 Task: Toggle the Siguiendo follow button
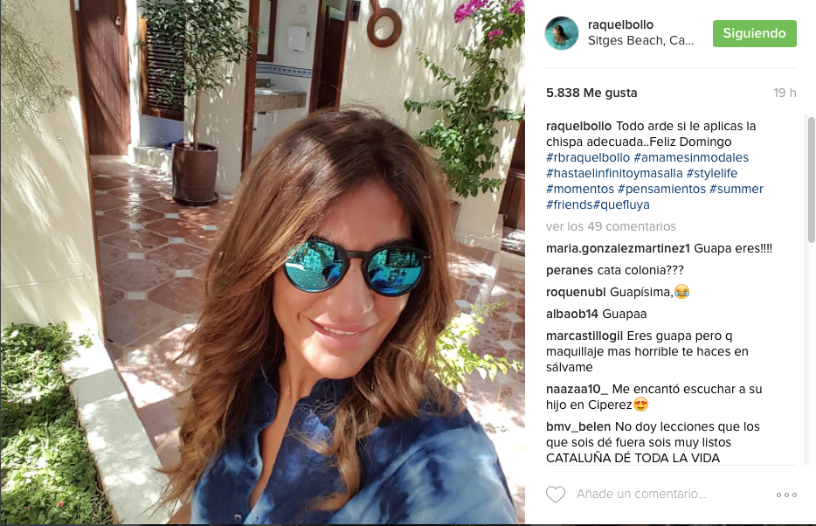pos(755,33)
